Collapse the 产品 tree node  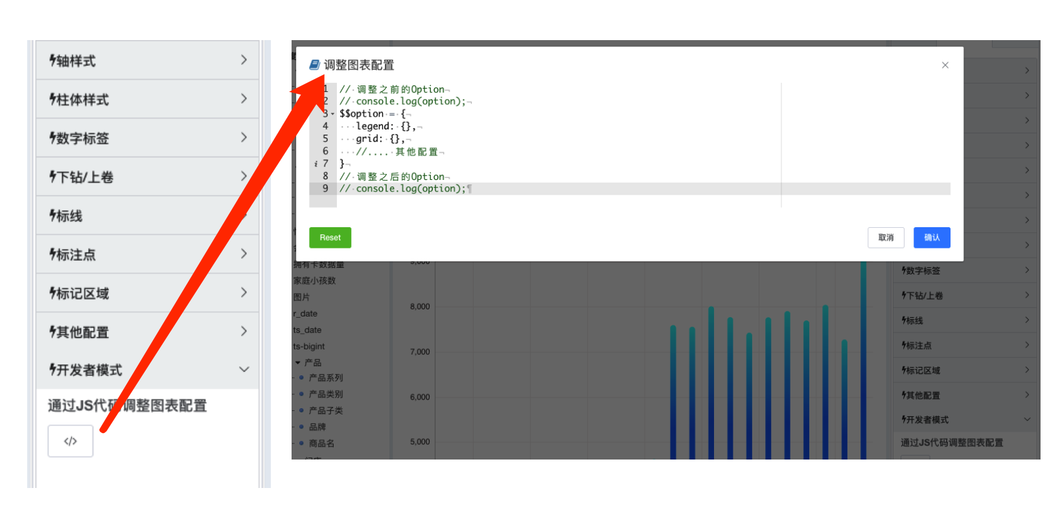tap(298, 363)
